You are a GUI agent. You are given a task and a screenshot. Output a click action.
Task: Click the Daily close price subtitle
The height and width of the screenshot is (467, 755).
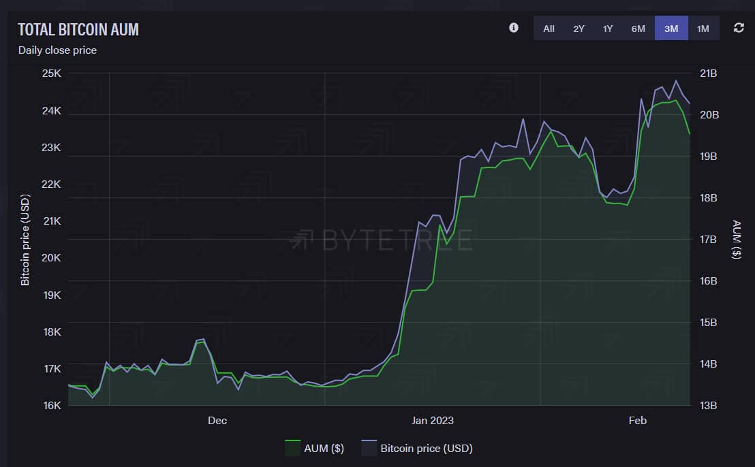(57, 50)
